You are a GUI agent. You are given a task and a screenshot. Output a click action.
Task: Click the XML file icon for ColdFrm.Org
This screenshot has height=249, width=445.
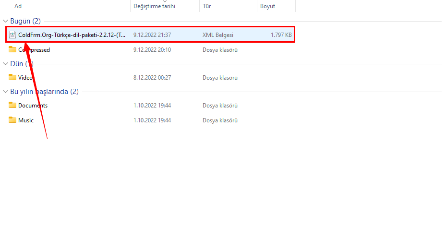12,35
